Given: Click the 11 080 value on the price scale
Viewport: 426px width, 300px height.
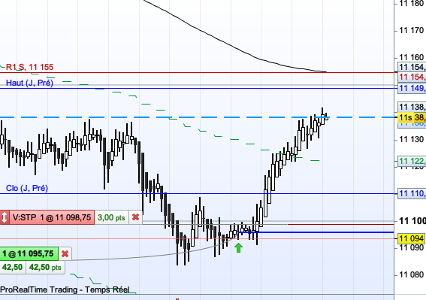Looking at the screenshot, I should point(412,274).
